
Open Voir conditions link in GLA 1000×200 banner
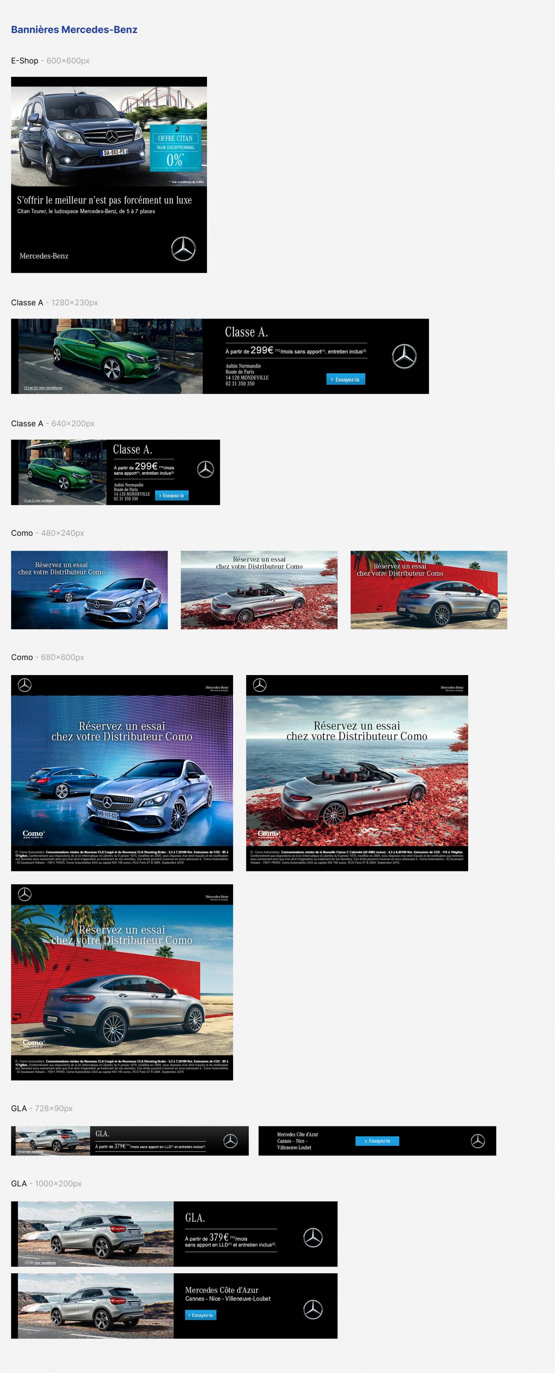[41, 1263]
